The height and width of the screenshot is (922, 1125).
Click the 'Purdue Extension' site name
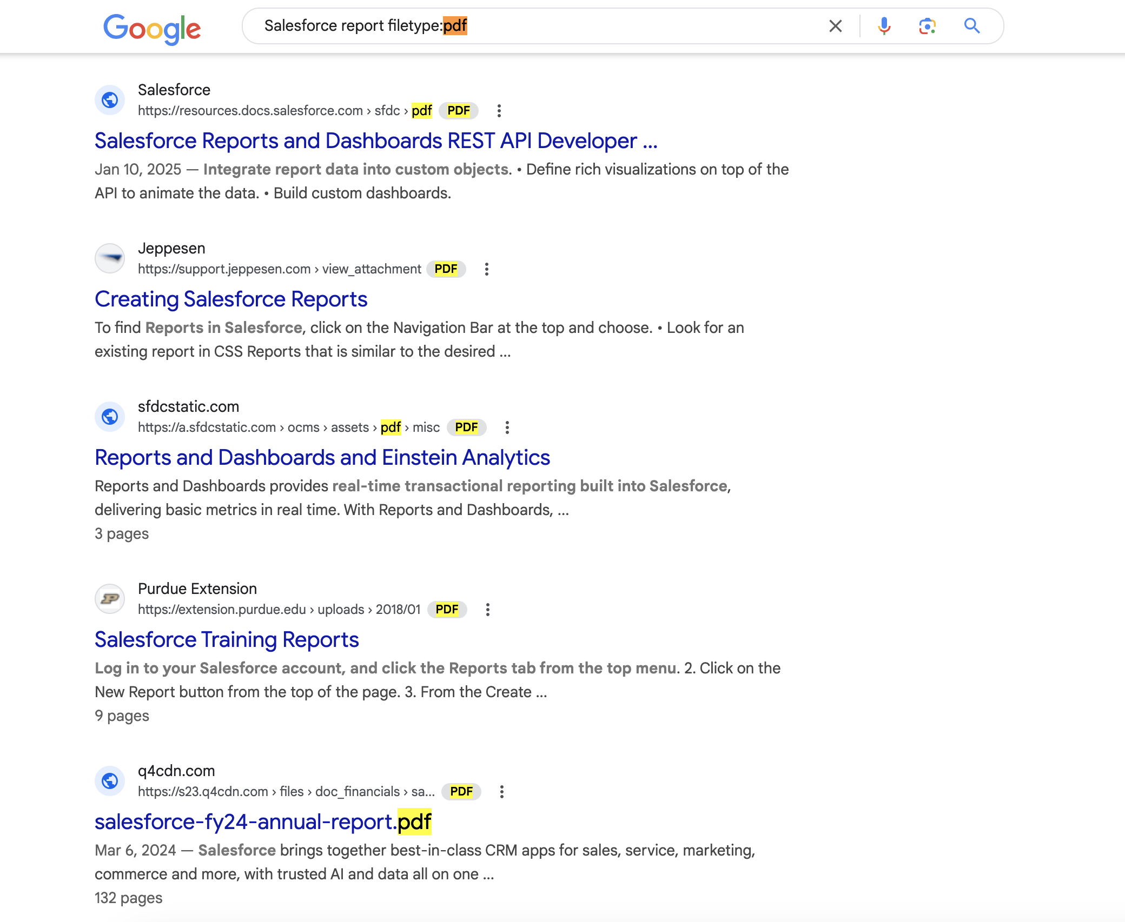(197, 589)
